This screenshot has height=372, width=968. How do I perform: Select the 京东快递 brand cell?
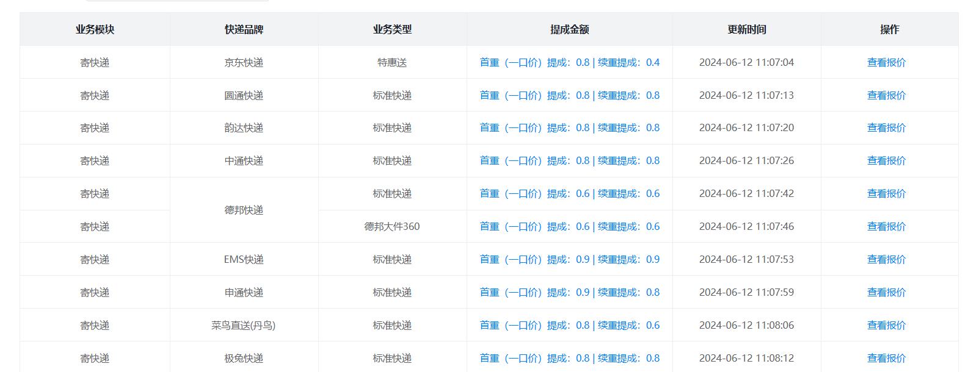pyautogui.click(x=244, y=62)
